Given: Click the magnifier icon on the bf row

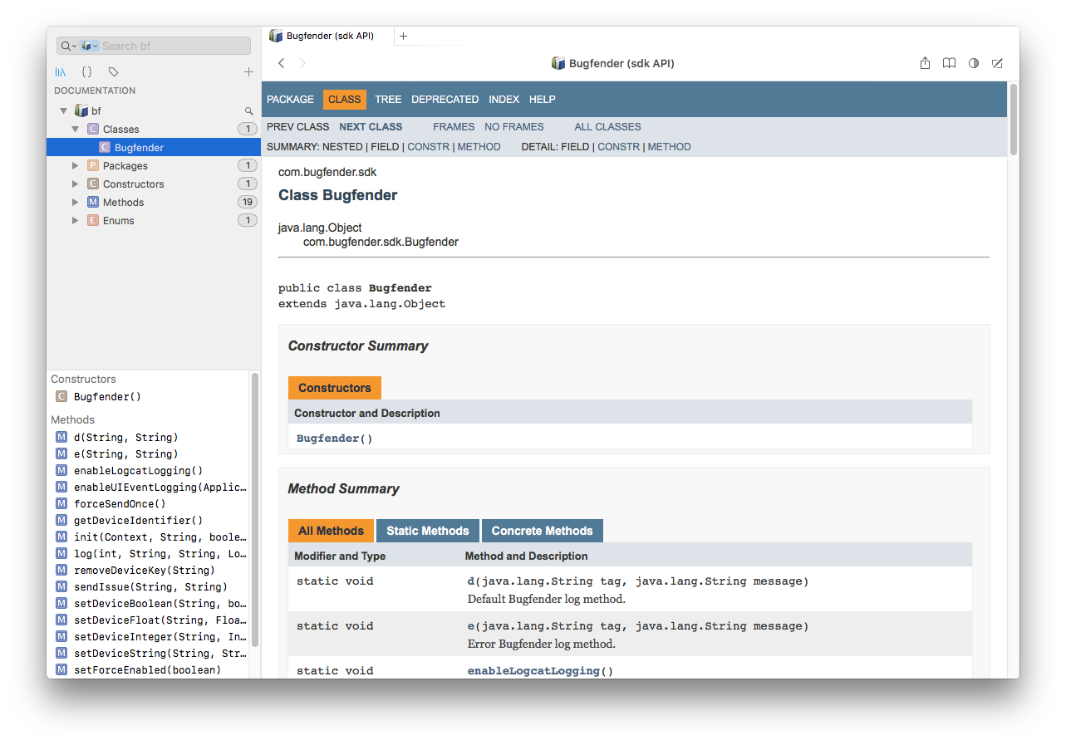Looking at the screenshot, I should click(x=248, y=111).
